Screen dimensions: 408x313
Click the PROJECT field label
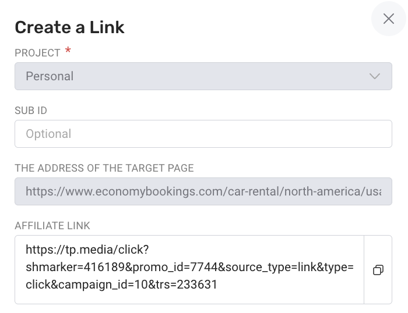(37, 53)
